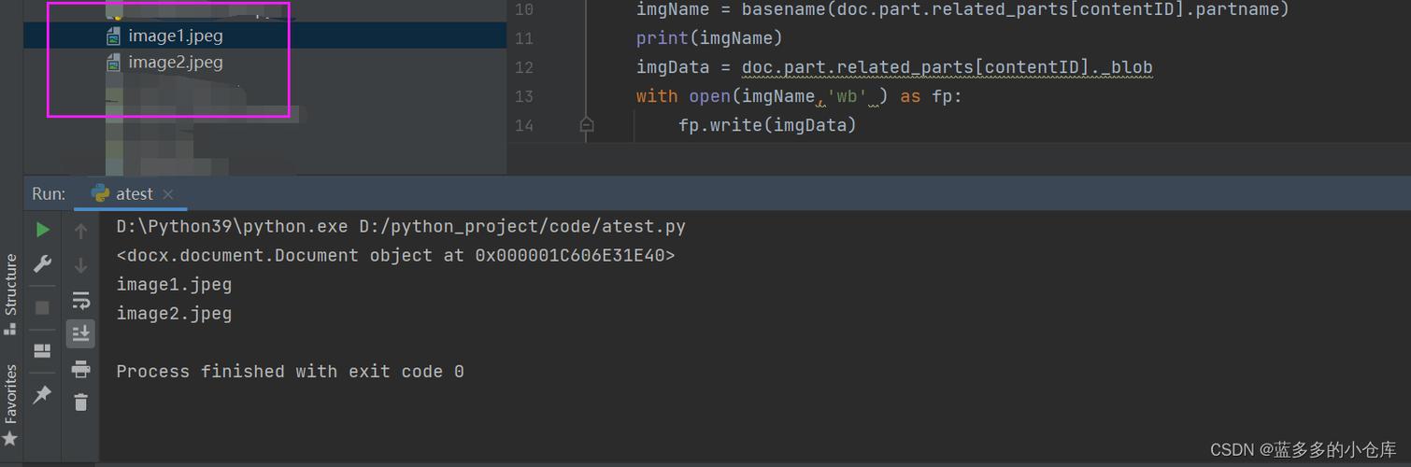
Task: Select image2.jpeg in project tree
Action: (176, 63)
